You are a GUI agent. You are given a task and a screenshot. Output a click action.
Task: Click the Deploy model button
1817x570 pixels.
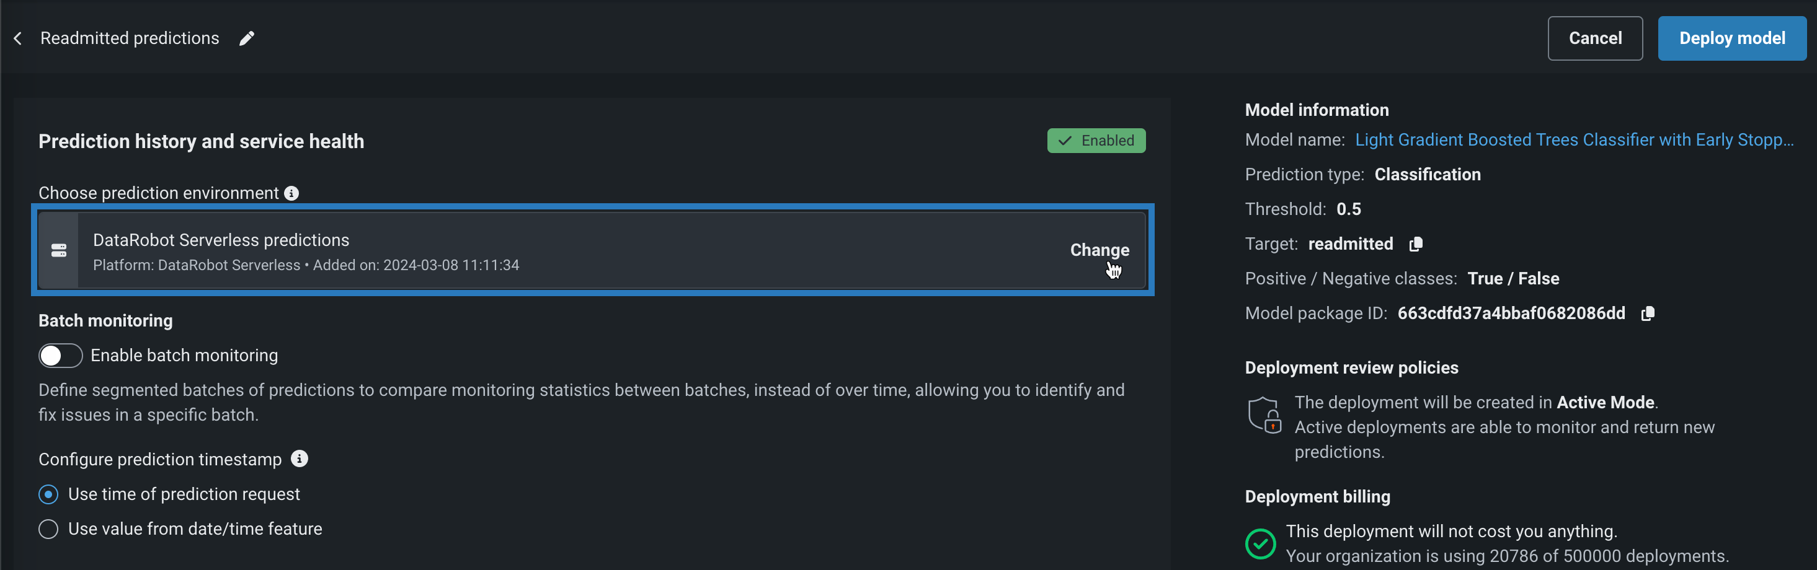(x=1731, y=38)
